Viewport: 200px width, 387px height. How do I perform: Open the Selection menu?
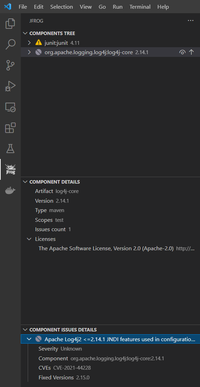click(x=61, y=7)
